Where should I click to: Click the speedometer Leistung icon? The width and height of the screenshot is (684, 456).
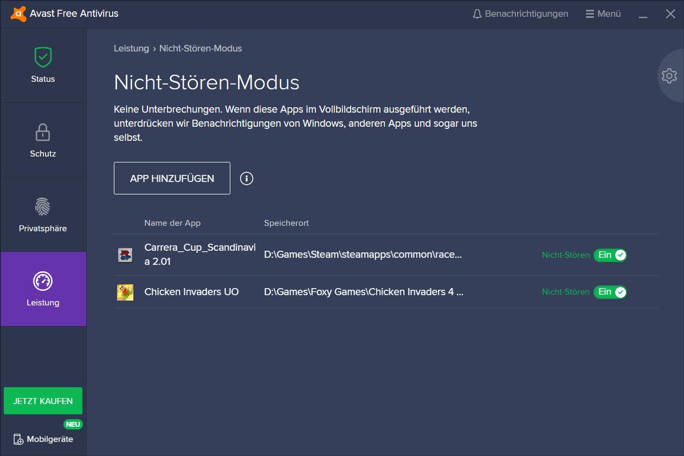pyautogui.click(x=43, y=281)
